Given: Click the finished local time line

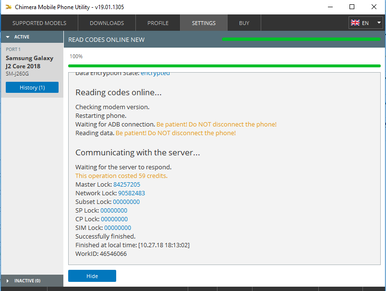Looking at the screenshot, I should click(133, 245).
